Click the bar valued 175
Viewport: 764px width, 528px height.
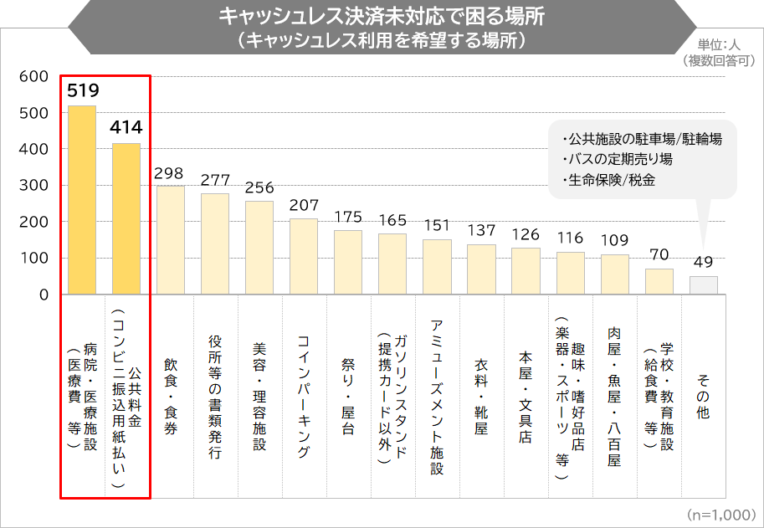point(348,262)
